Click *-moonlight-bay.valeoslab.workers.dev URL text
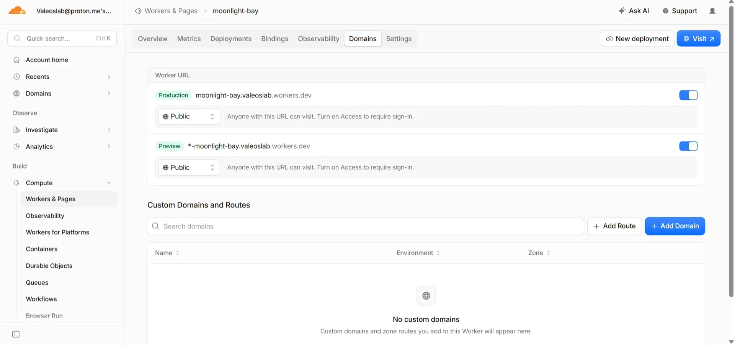This screenshot has height=345, width=735. 249,146
